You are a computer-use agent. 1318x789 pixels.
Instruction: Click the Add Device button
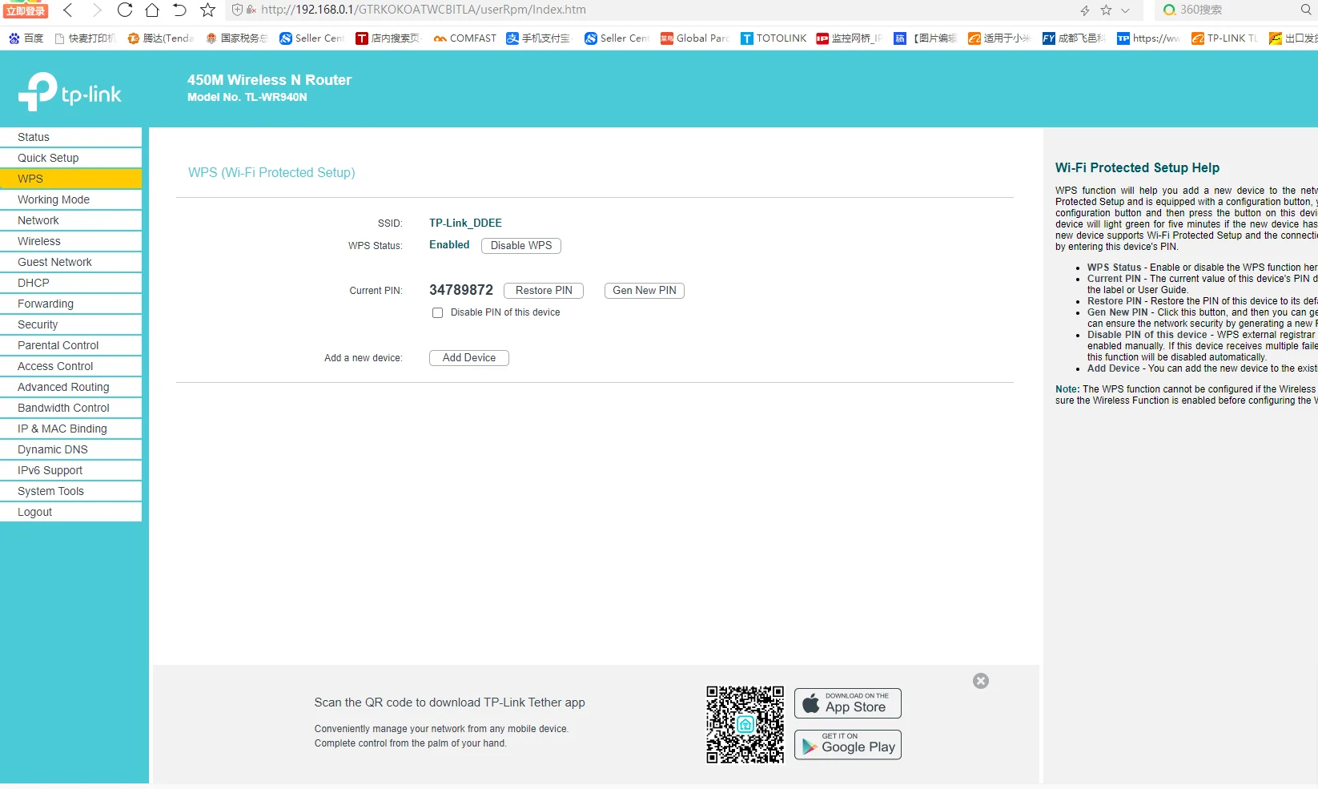click(469, 358)
